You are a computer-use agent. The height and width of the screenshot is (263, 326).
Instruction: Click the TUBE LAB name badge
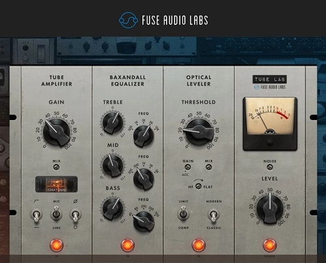270,79
